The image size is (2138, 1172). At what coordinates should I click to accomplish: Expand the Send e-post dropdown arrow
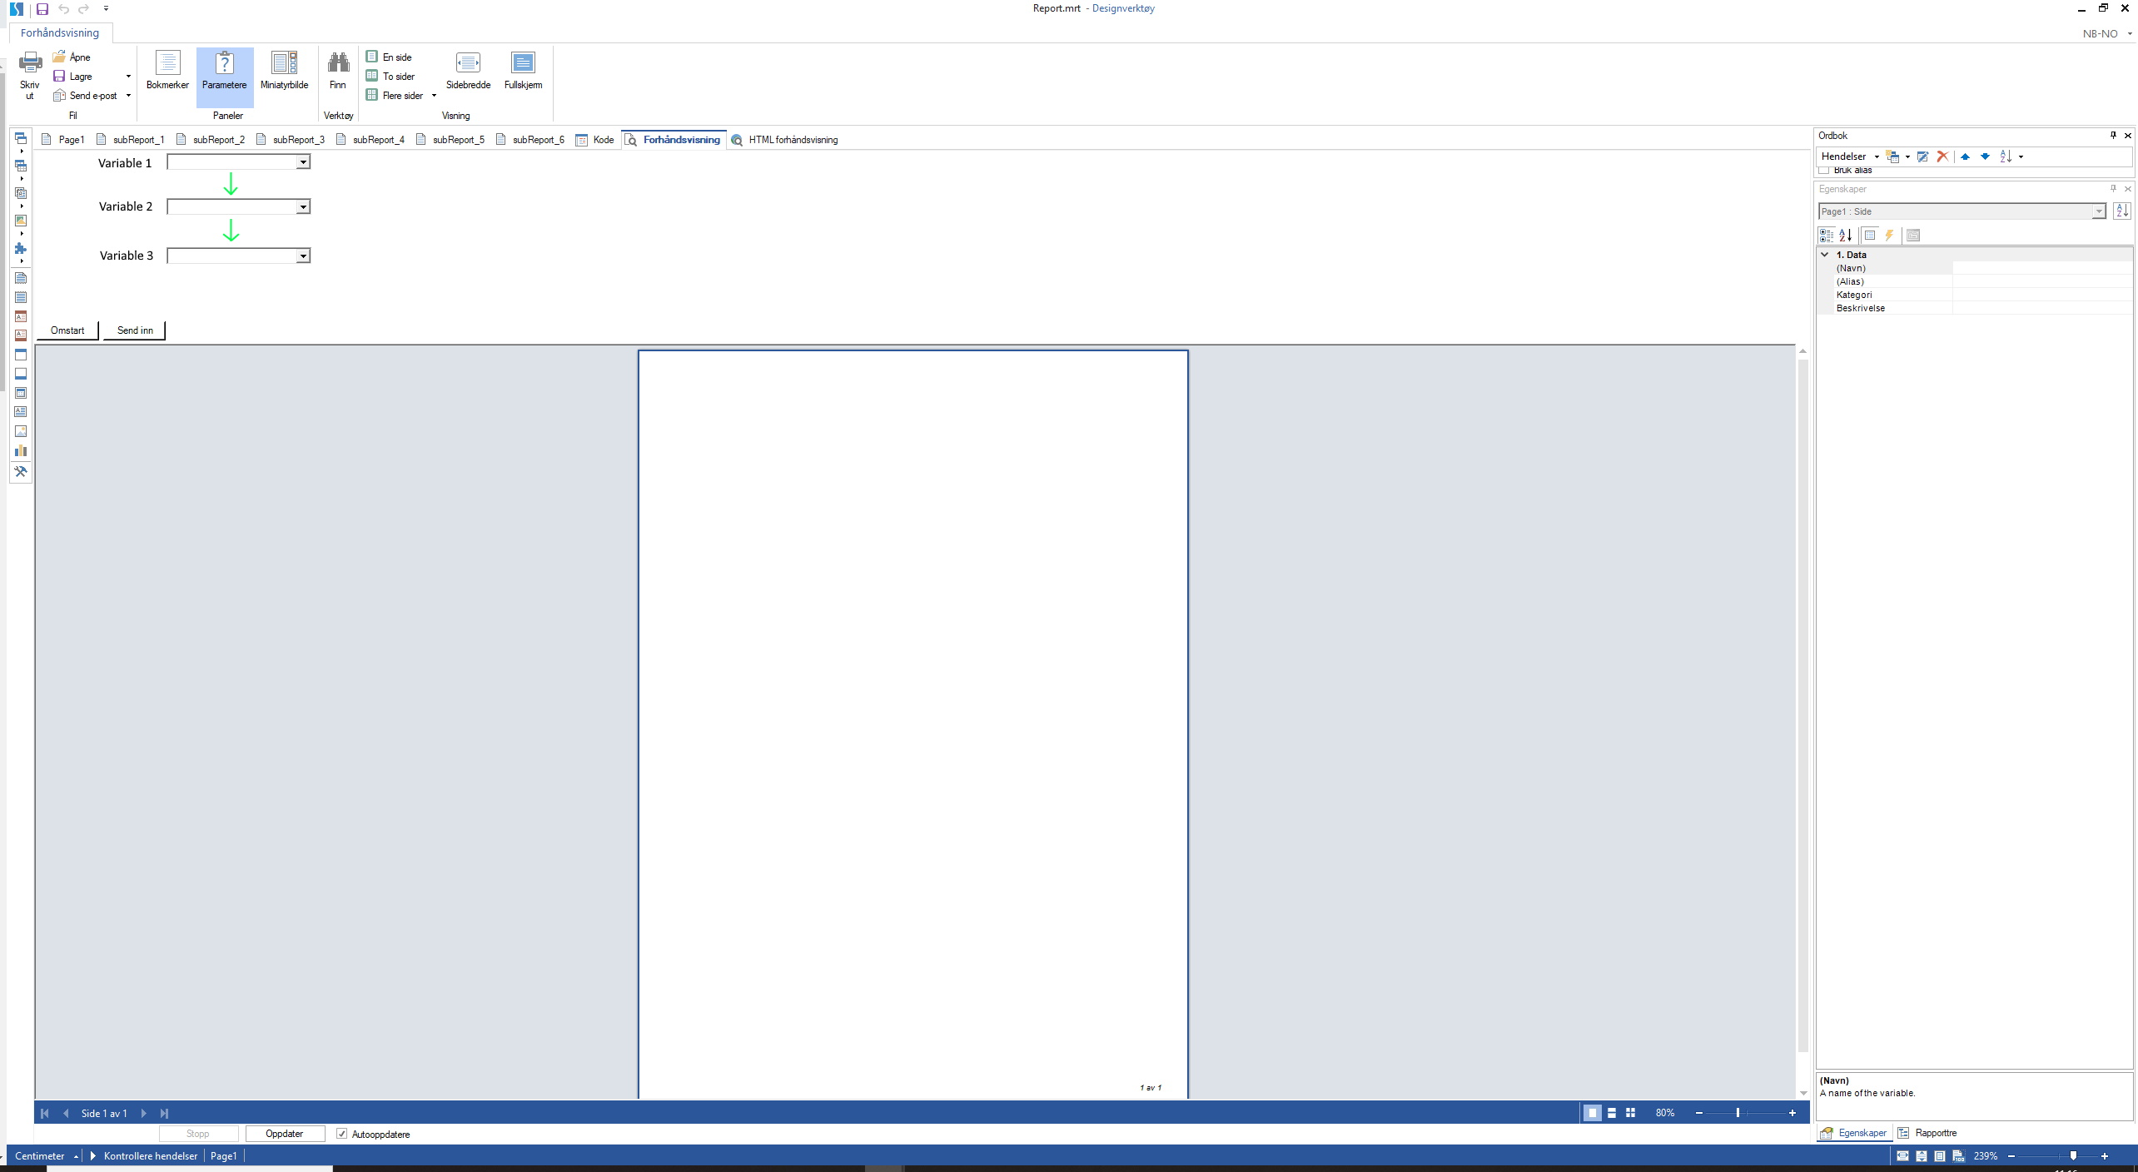tap(128, 96)
